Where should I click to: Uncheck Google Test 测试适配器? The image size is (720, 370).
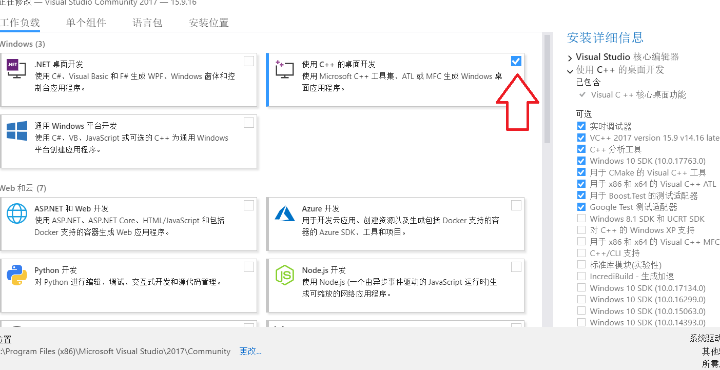581,207
